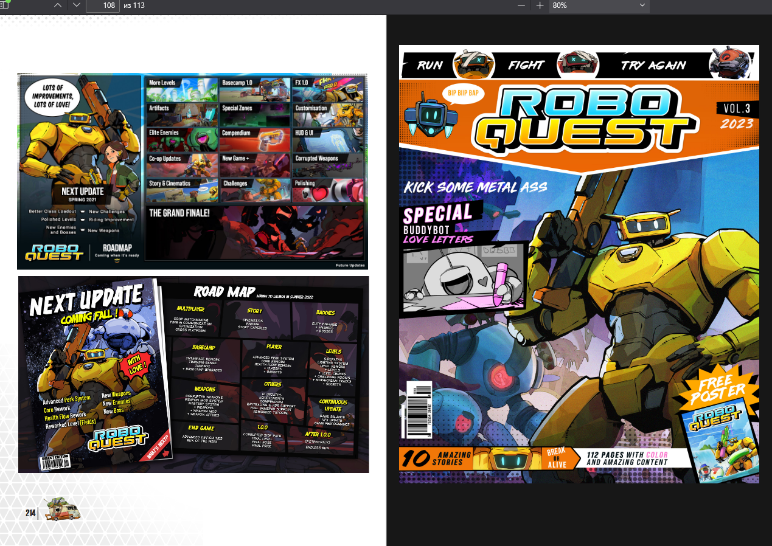Click the camper van icon in page footer
This screenshot has height=546, width=772.
(x=62, y=510)
